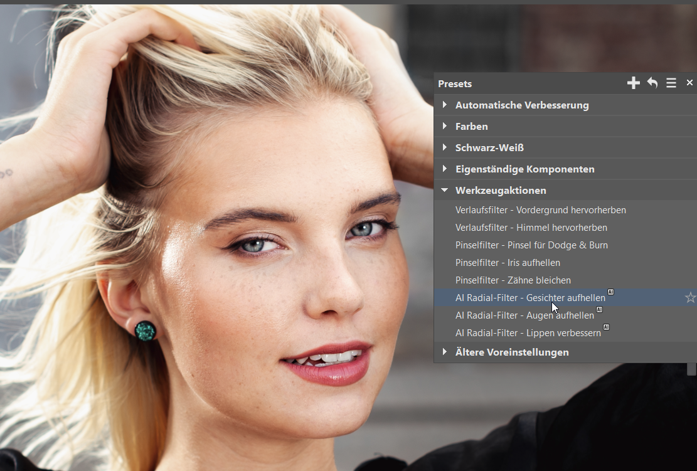Choose Pinselfilter - Zähne bleichen preset
Viewport: 697px width, 471px height.
(x=513, y=280)
